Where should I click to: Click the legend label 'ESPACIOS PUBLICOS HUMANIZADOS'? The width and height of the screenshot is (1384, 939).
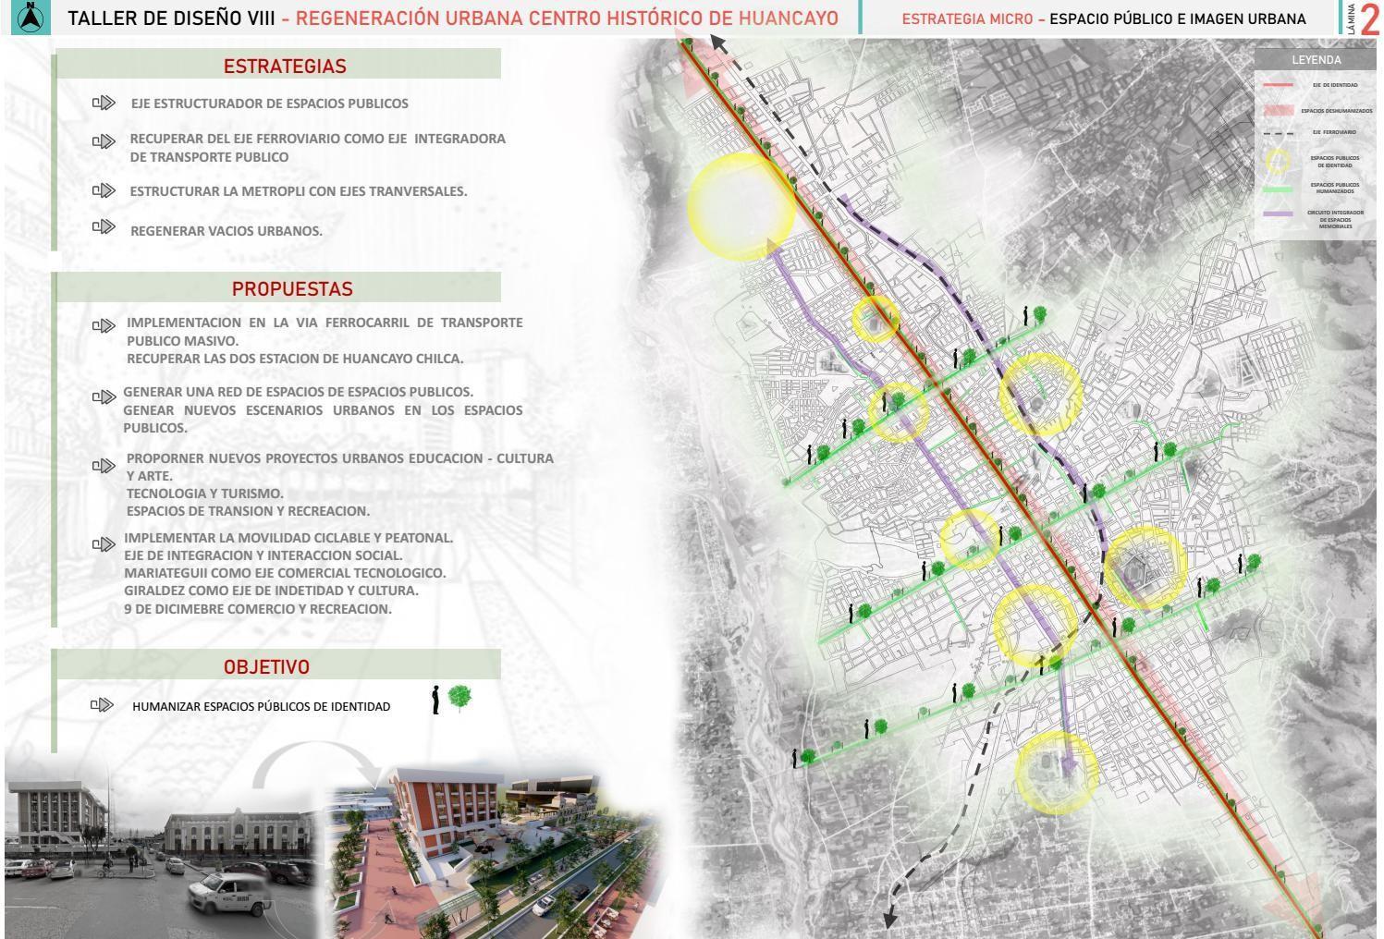(1336, 188)
